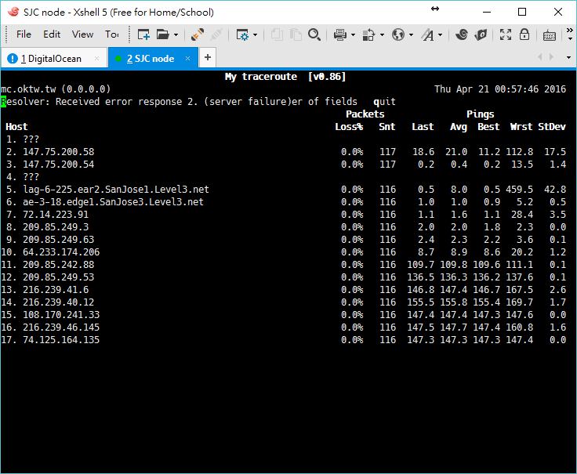Click the Paste icon in toolbar

pyautogui.click(x=295, y=34)
